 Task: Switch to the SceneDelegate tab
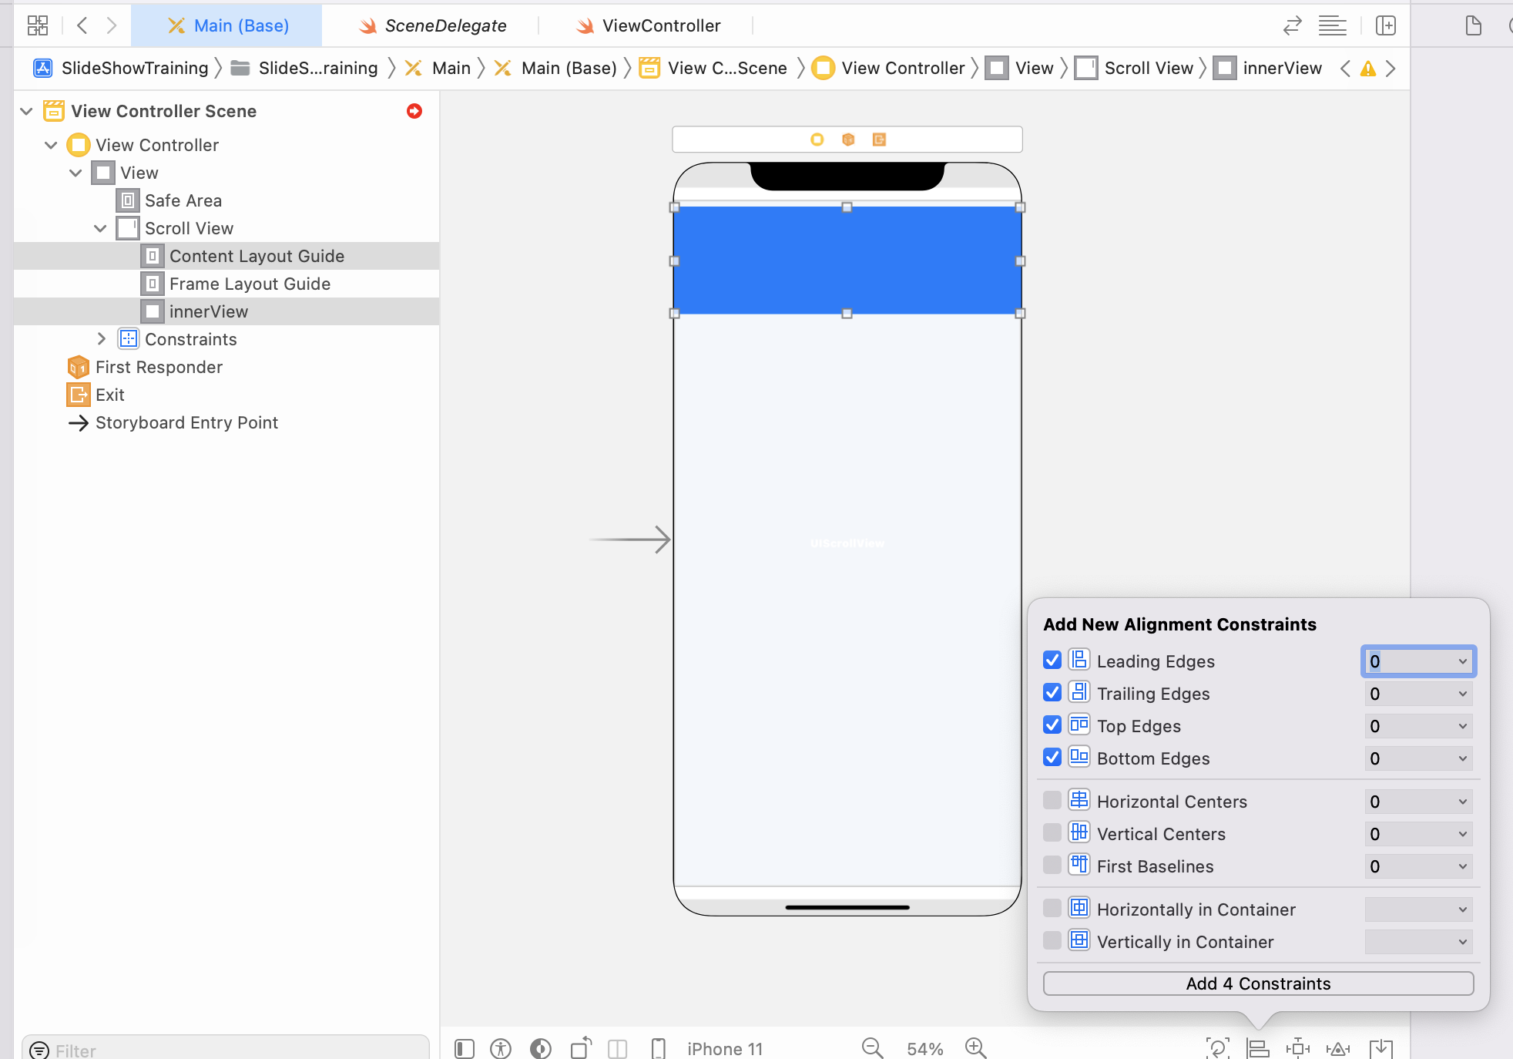point(432,25)
